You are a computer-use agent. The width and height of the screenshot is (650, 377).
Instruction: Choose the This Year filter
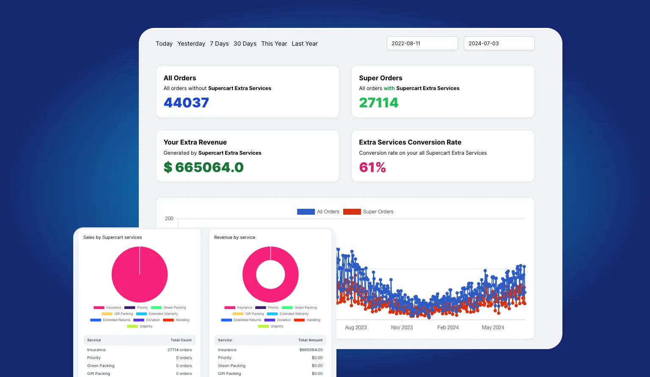click(x=274, y=44)
